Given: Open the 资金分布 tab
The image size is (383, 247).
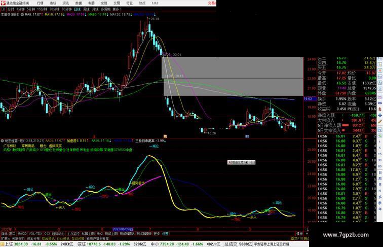Looking at the screenshot, I should 33,238.
